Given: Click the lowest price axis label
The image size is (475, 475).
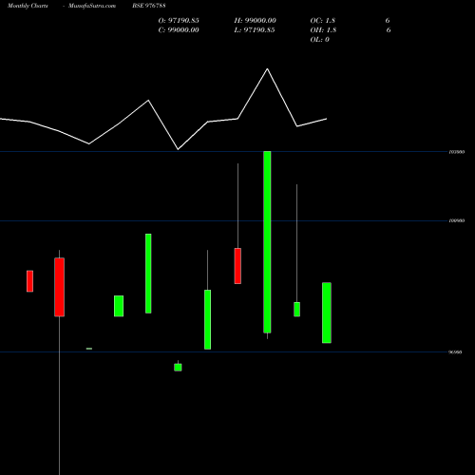Looking at the screenshot, I should pos(455,352).
